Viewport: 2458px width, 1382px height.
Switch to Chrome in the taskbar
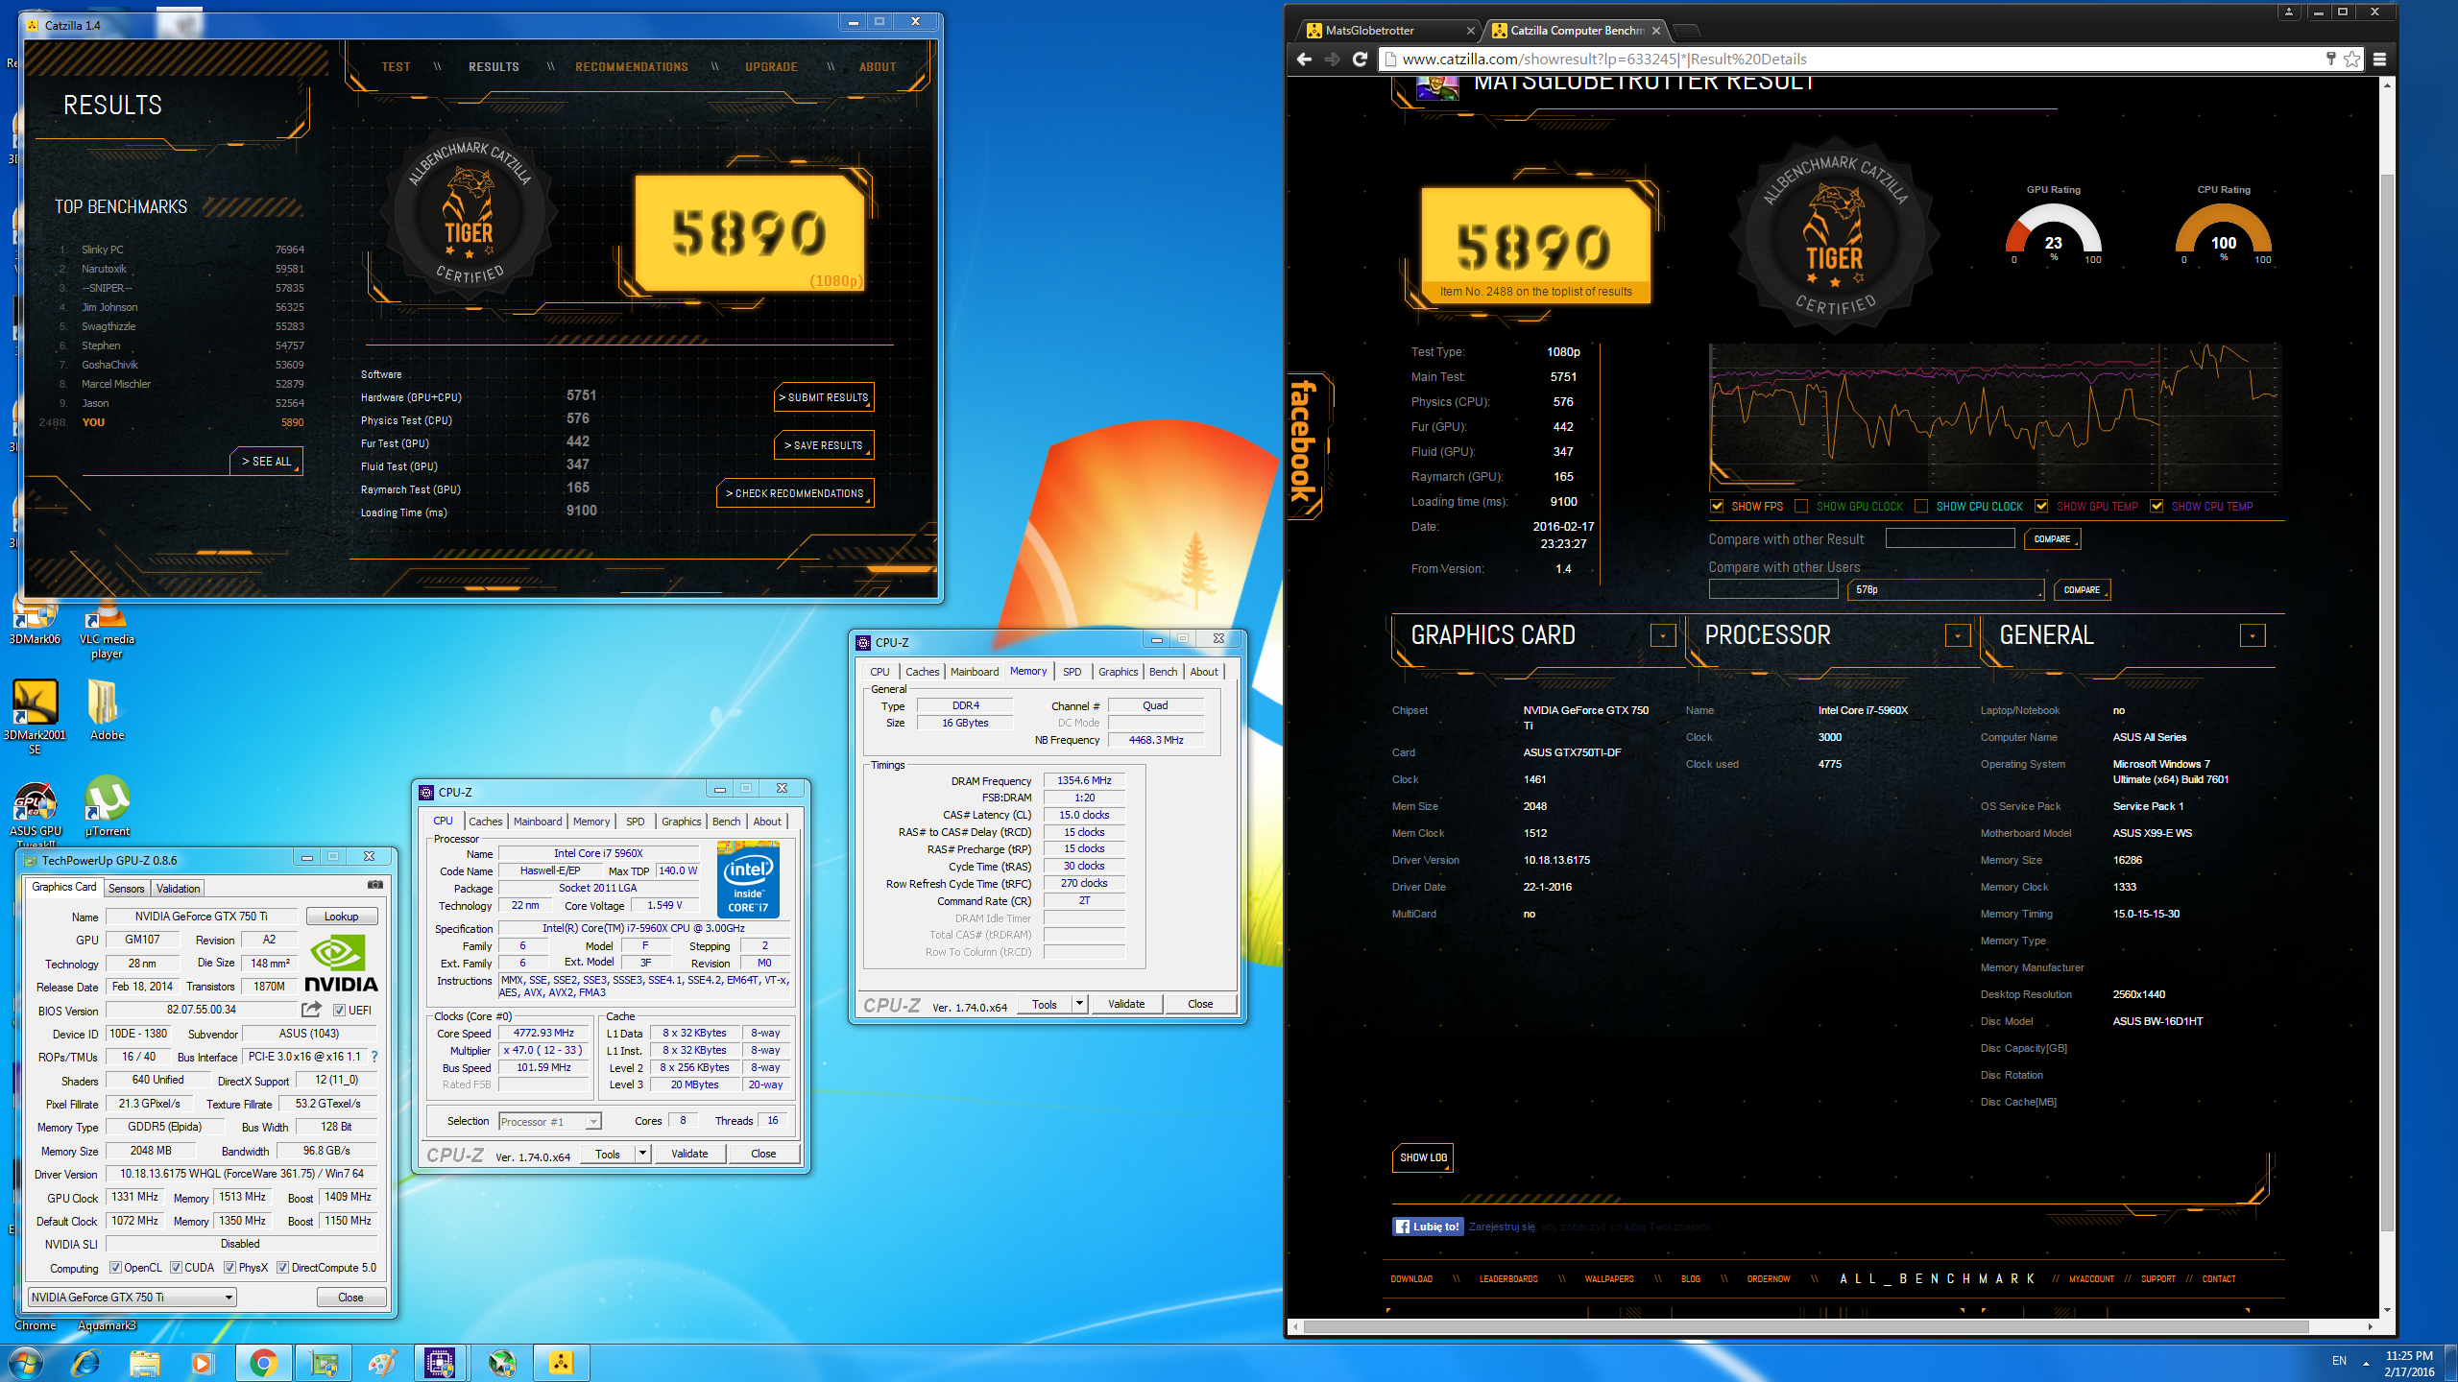263,1363
